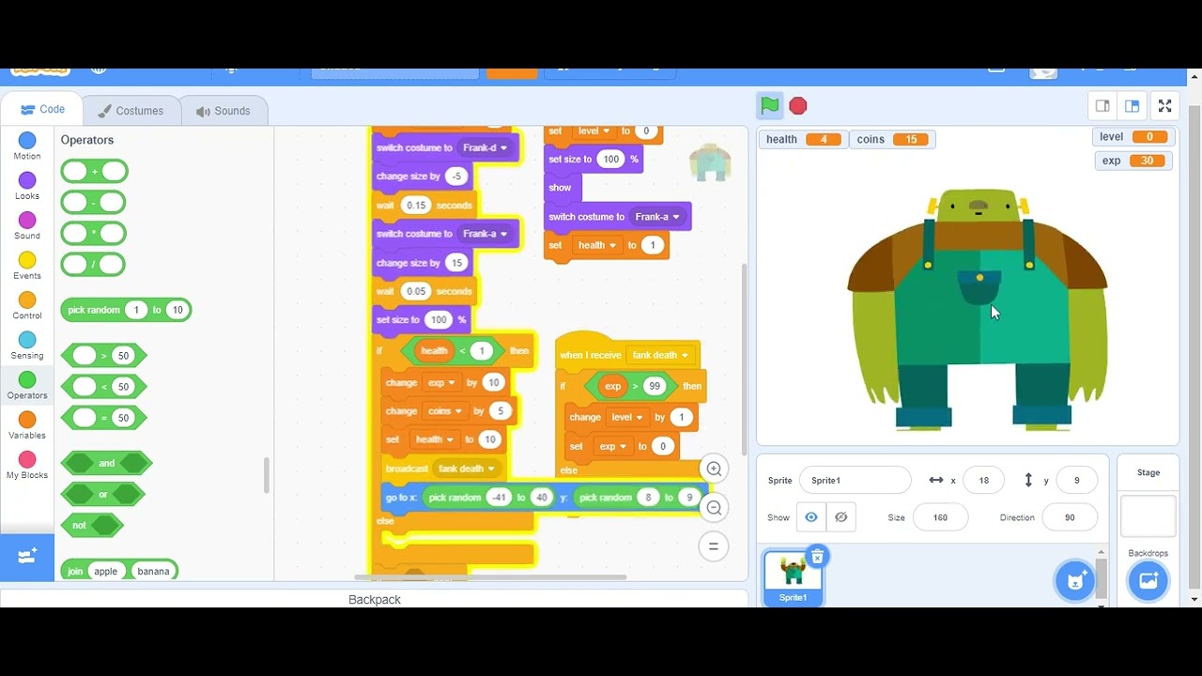The height and width of the screenshot is (676, 1202).
Task: Open the Backpack panel
Action: 375,599
